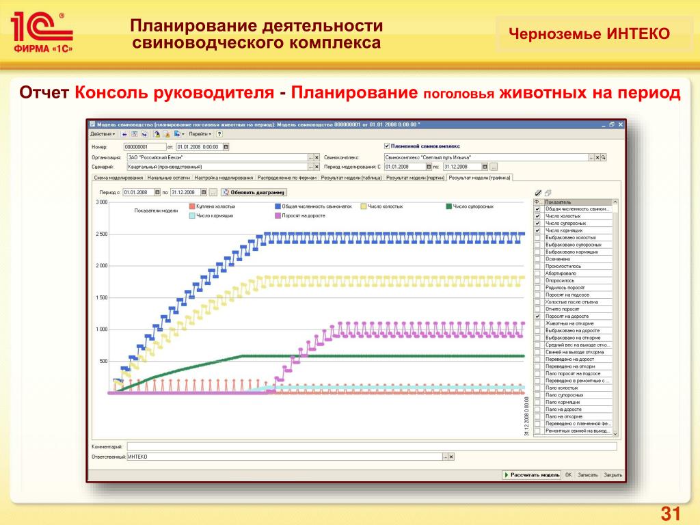Uncheck Поросят на доросте indicator
The image size is (700, 525).
click(537, 316)
